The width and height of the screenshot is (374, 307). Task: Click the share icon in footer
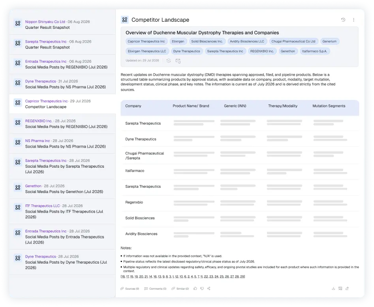[x=209, y=288]
